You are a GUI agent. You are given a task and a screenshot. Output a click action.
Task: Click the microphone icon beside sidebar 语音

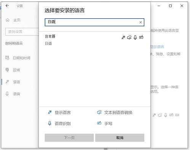tap(7, 94)
